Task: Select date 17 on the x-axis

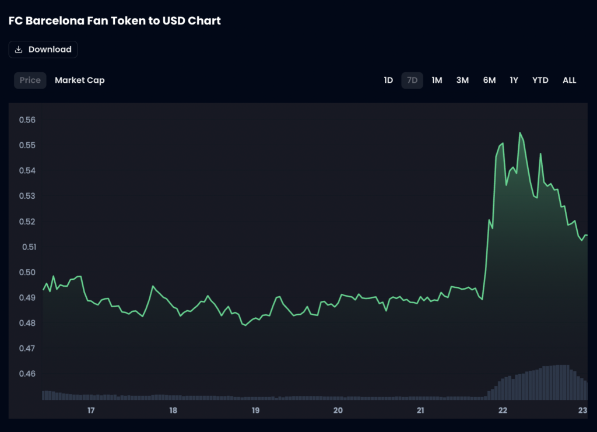Action: point(91,410)
